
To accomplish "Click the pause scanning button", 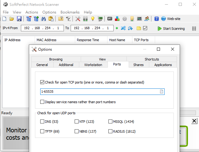I will pyautogui.click(x=194, y=29).
